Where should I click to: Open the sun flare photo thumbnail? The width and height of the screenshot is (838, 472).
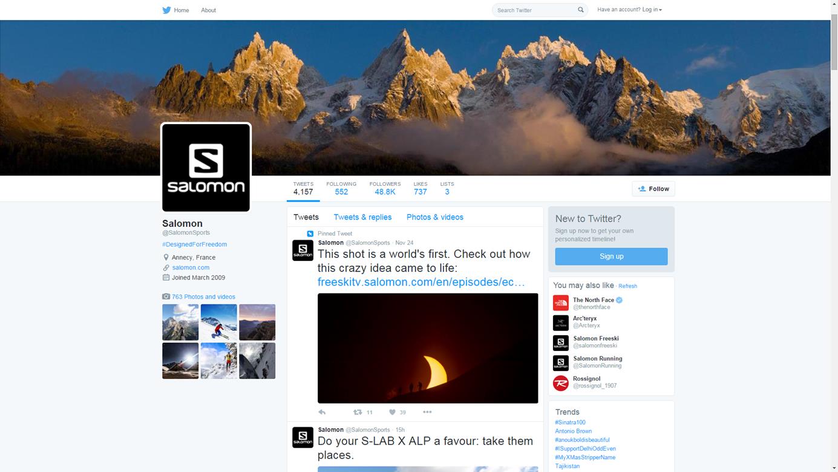coord(180,361)
